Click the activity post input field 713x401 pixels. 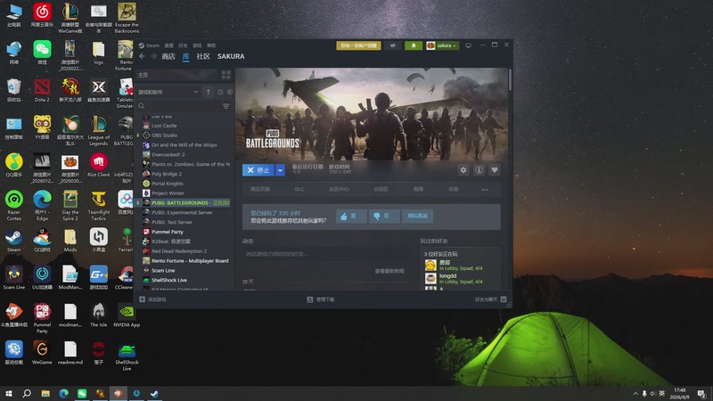324,254
